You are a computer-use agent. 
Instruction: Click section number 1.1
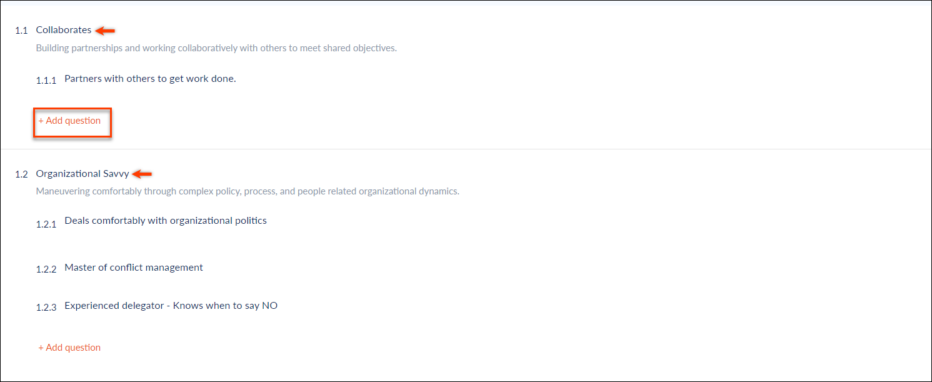(21, 31)
